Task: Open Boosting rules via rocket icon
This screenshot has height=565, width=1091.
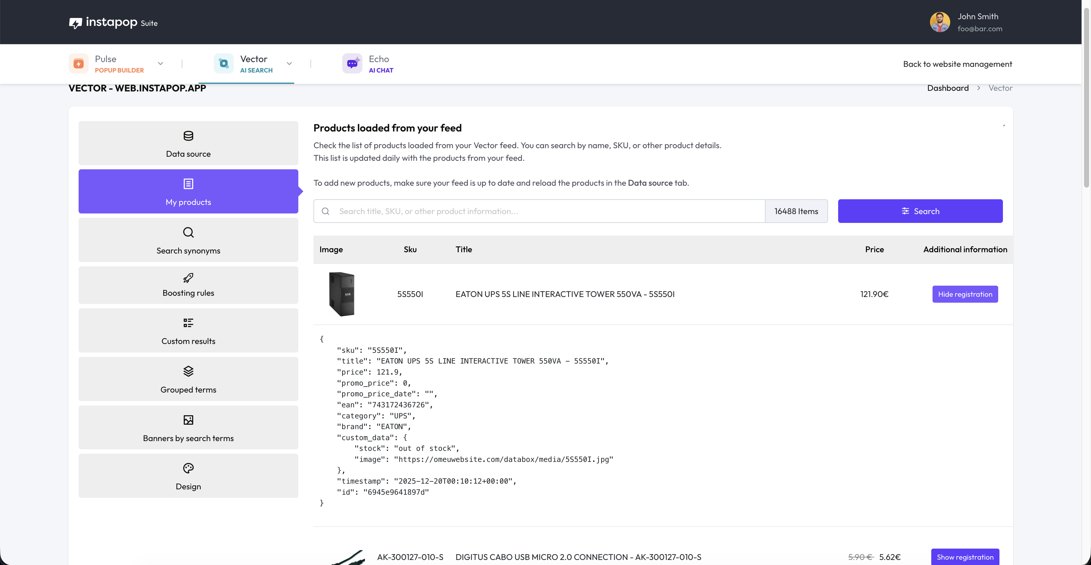Action: point(188,278)
